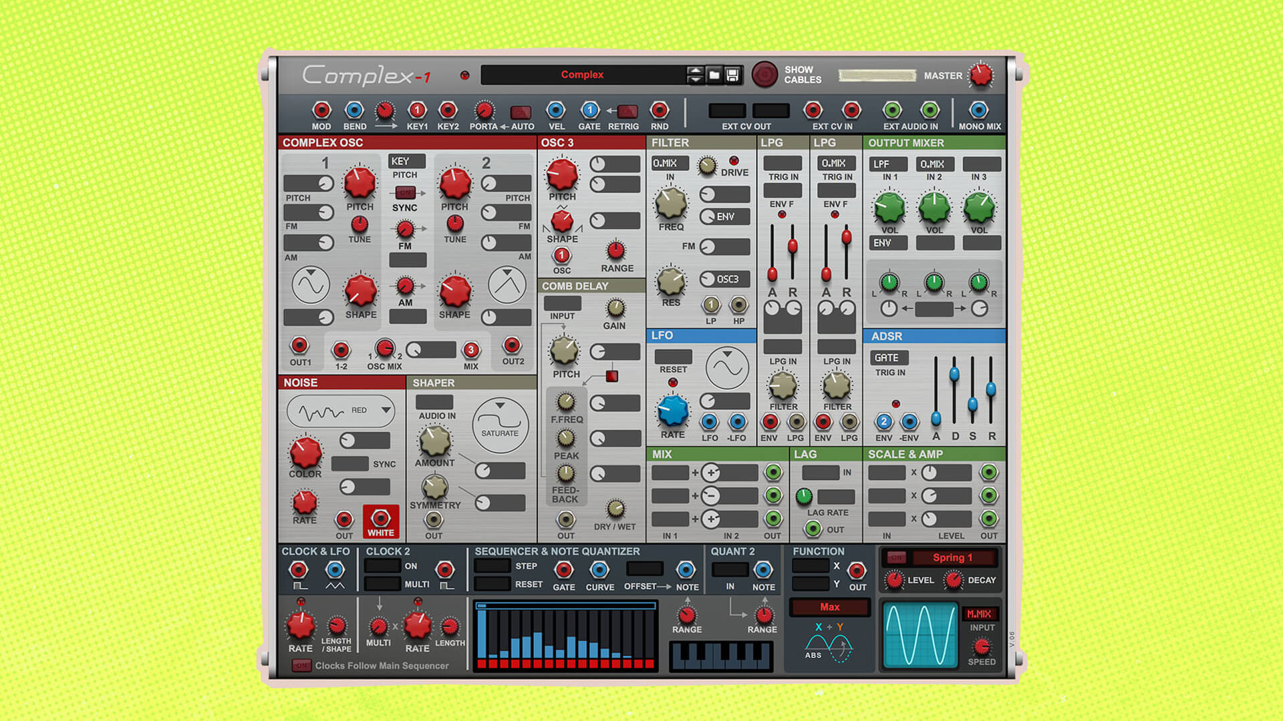The width and height of the screenshot is (1283, 721).
Task: Toggle the red square button in Comb Delay
Action: click(611, 377)
